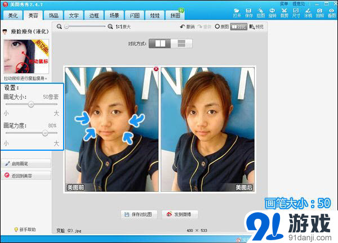Click the '50像素' brush size value
The height and width of the screenshot is (243, 338).
pos(51,97)
